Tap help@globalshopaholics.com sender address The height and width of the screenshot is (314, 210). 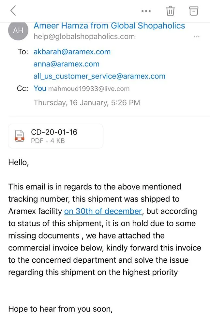pos(84,37)
